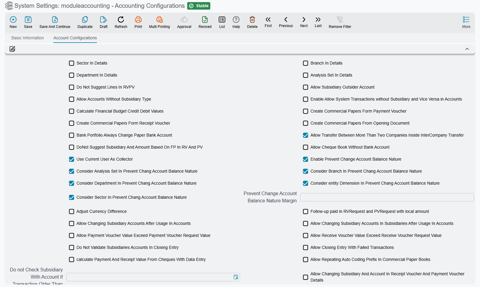Check Allow Subsidiary Outsider Account
The height and width of the screenshot is (287, 480).
[x=305, y=87]
